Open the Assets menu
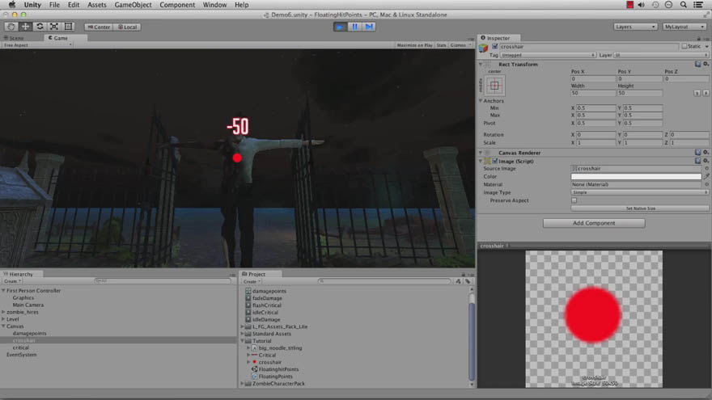This screenshot has height=400, width=712. (x=97, y=5)
